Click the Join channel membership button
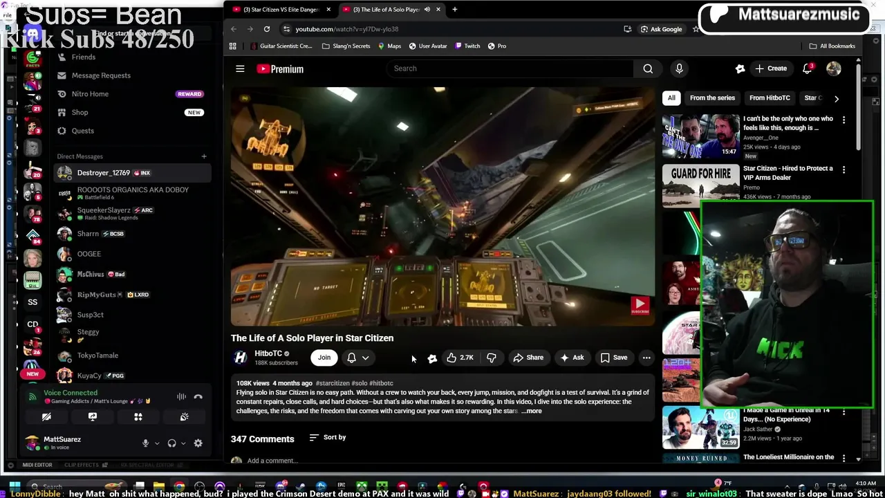The height and width of the screenshot is (498, 885). [x=324, y=358]
